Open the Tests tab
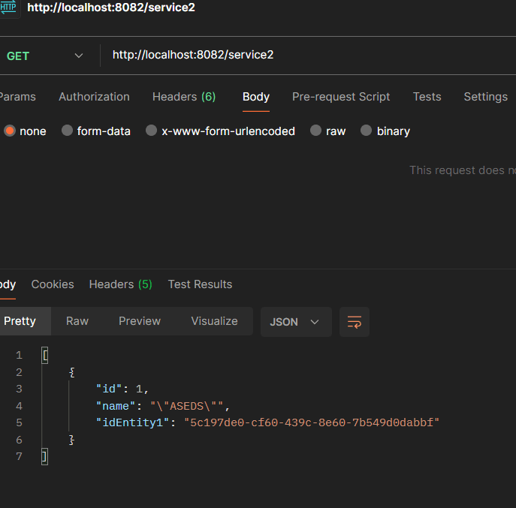The width and height of the screenshot is (516, 508). [427, 97]
